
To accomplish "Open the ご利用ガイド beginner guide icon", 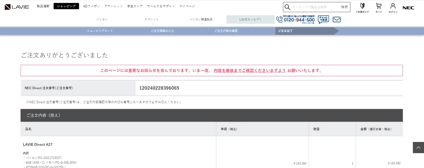I will click(x=362, y=8).
